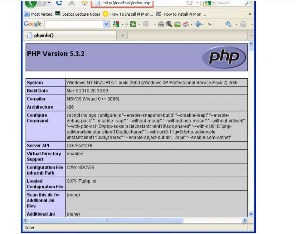Click the Google toolbar binoculars icon
This screenshot has width=296, height=234.
(169, 24)
